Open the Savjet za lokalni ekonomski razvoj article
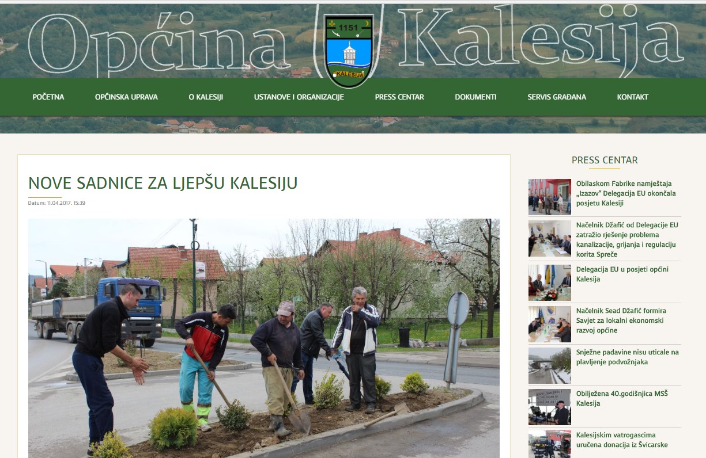706x458 pixels. [x=621, y=320]
